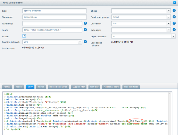Click the Last export date value
The width and height of the screenshot is (178, 135).
coord(33,48)
